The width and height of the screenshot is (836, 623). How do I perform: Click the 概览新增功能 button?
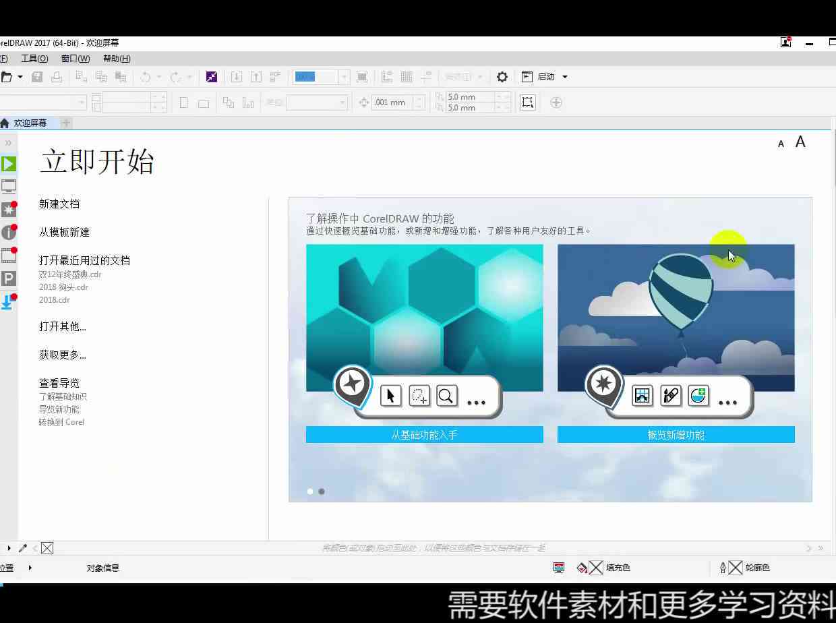(676, 435)
